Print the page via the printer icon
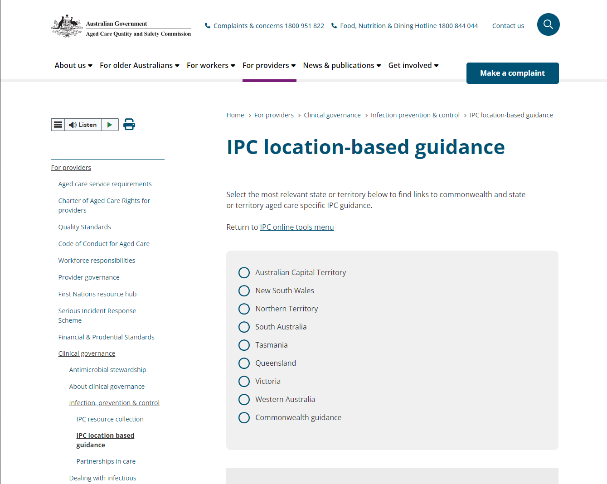This screenshot has width=607, height=484. coord(129,124)
